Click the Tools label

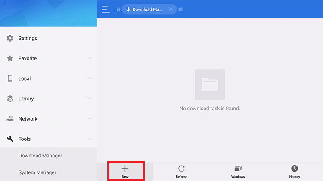tap(25, 139)
